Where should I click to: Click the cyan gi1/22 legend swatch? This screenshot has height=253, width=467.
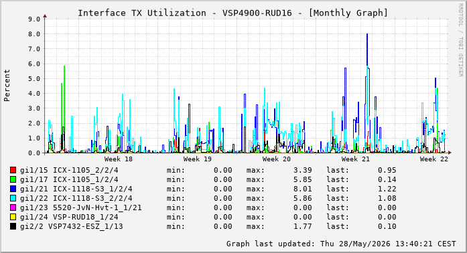13,198
